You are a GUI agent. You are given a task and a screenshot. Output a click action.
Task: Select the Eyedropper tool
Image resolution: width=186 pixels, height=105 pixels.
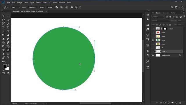3,23
